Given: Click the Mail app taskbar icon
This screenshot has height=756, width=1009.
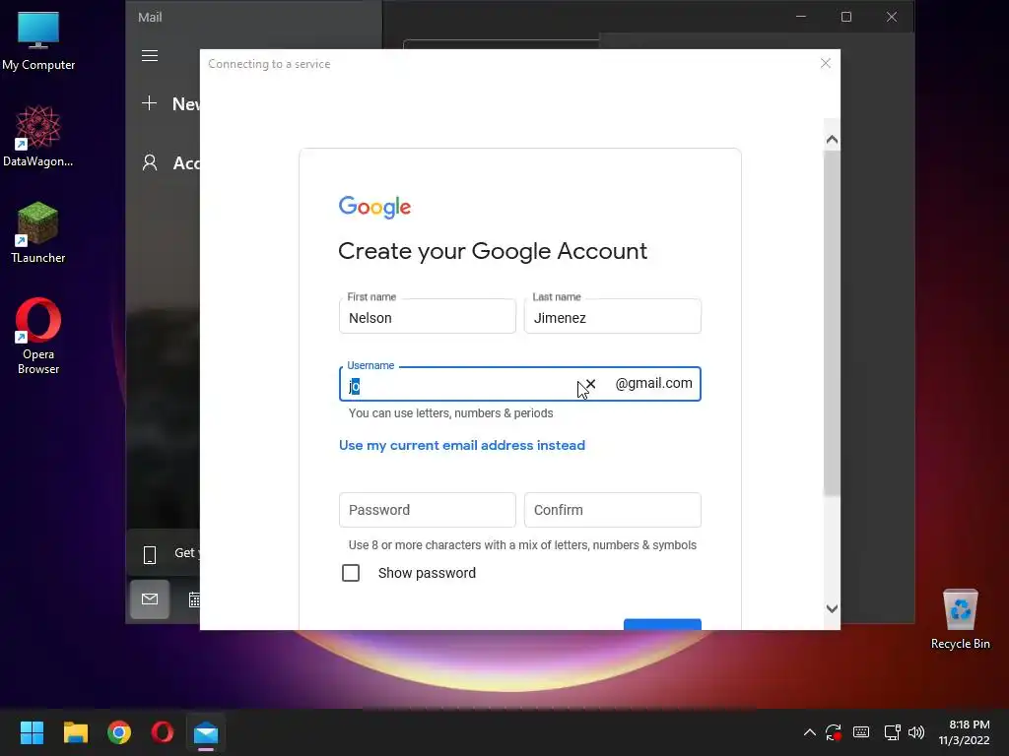Looking at the screenshot, I should (206, 732).
